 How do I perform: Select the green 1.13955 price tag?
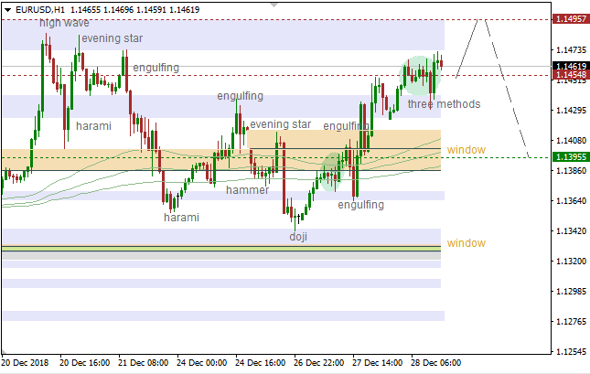571,157
